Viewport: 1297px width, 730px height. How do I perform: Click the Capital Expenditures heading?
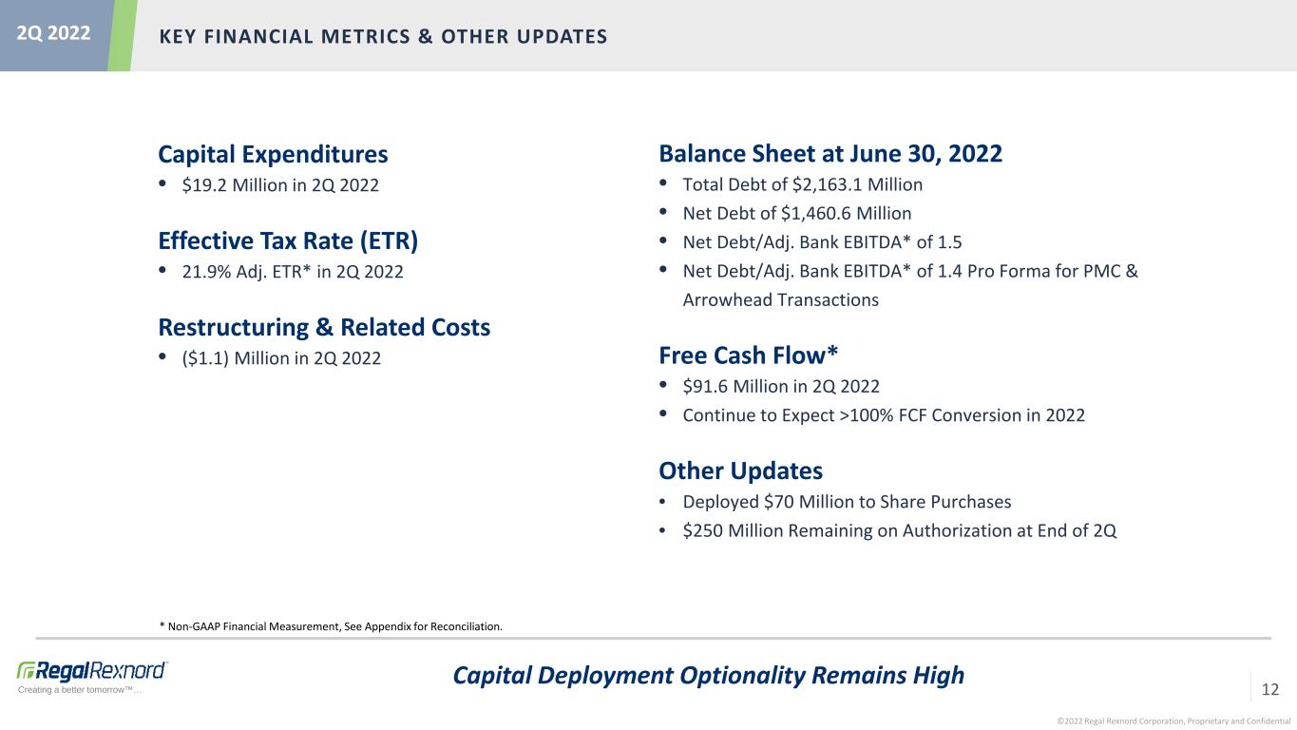click(273, 154)
